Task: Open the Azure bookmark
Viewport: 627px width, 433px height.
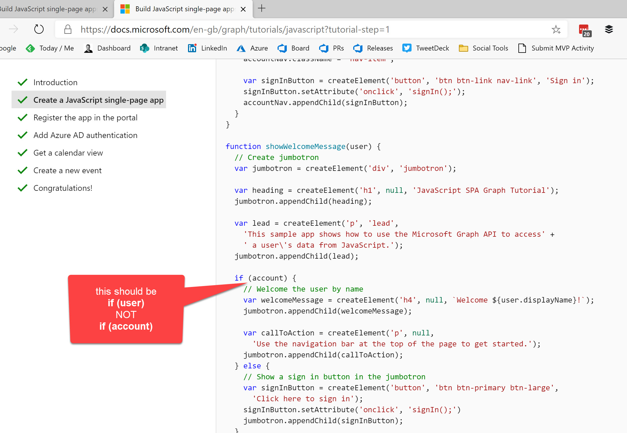Action: tap(258, 48)
